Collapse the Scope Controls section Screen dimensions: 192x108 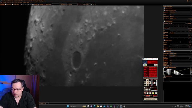(164, 76)
